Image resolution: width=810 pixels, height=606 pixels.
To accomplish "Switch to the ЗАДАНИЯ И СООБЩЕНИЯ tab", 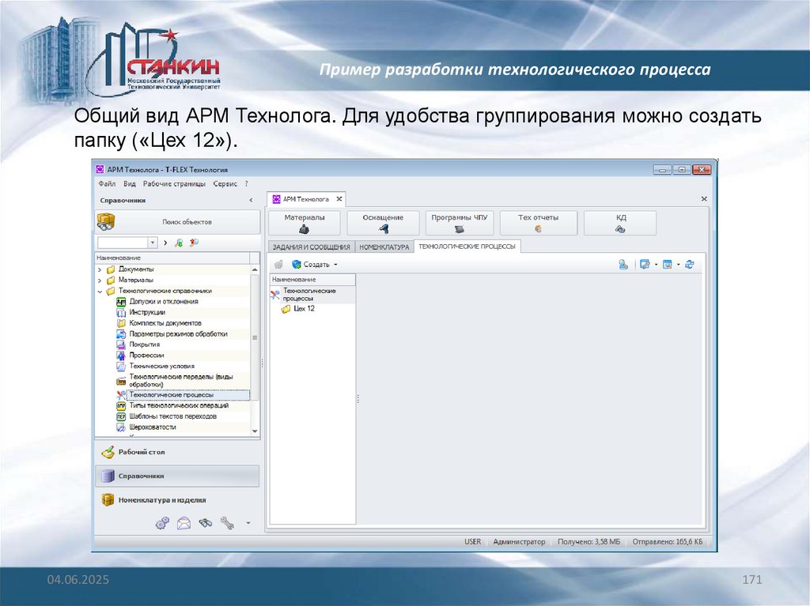I will point(311,247).
